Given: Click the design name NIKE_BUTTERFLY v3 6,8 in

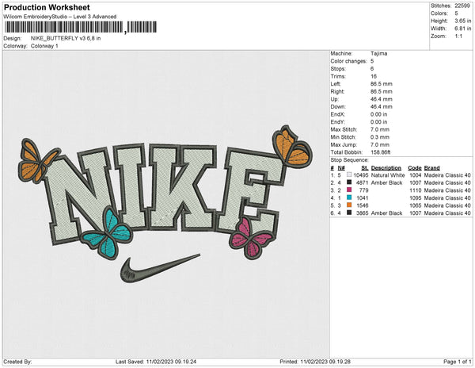Looking at the screenshot, I should pos(66,39).
